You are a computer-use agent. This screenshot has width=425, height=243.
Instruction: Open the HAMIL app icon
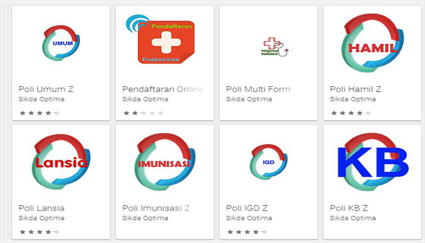(372, 43)
